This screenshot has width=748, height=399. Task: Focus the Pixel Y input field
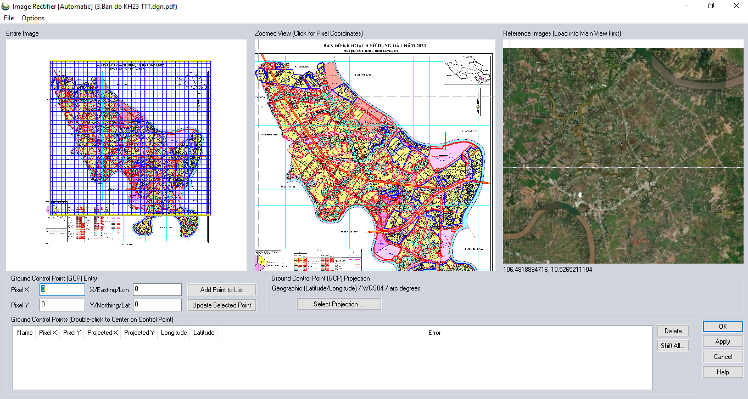tap(62, 305)
